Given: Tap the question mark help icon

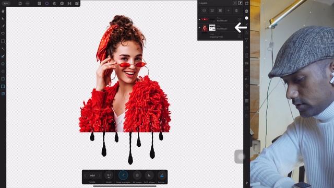Looking at the screenshot, I should [x=247, y=183].
